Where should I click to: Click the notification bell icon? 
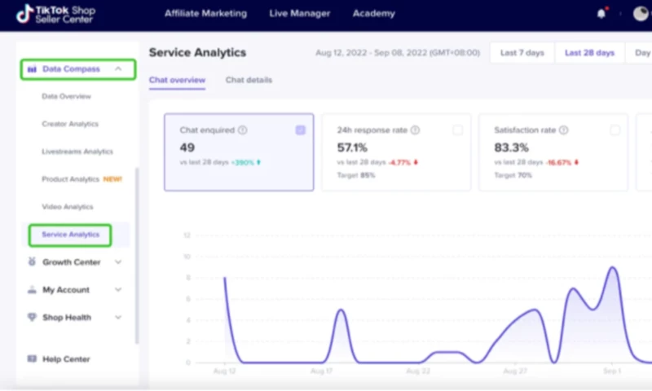(602, 14)
